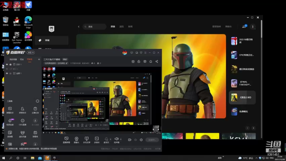Open the toolbox more-options circle button
The height and width of the screenshot is (161, 286).
38,101
